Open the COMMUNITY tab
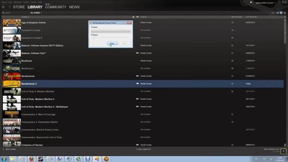Viewport: 288px width, 162px height. tap(56, 7)
